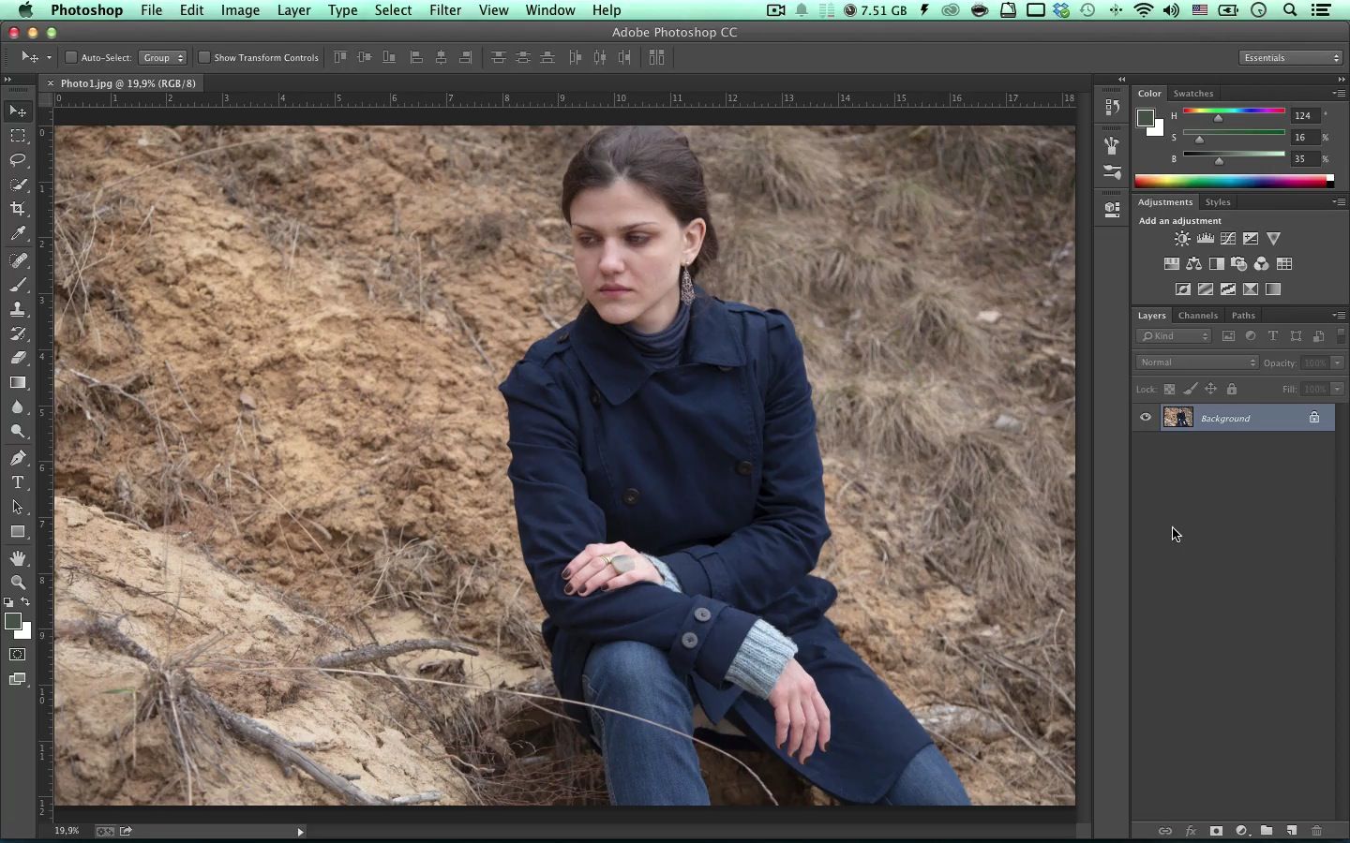
Task: Click the Brightness/Contrast adjustment icon
Action: tap(1182, 239)
